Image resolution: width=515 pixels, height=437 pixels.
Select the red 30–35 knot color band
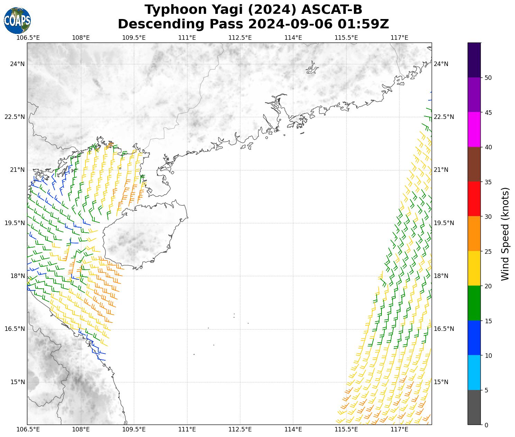474,199
